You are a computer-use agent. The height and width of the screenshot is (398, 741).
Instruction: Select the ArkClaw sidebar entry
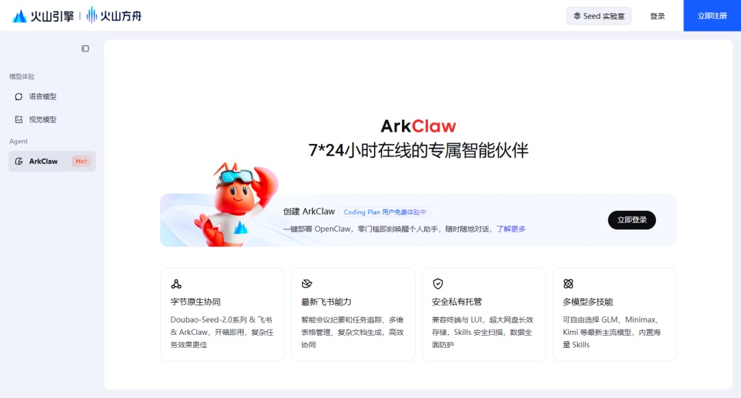[x=52, y=161]
